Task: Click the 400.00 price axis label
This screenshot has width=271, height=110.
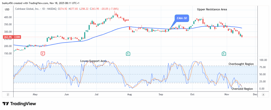Action: [8, 17]
